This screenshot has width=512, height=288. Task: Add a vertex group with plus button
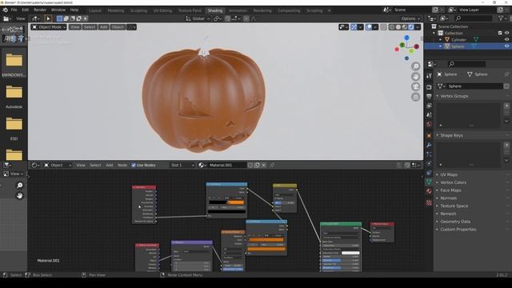[x=506, y=106]
